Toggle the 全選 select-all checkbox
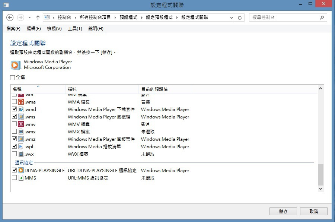Image resolution: width=335 pixels, height=222 pixels. click(12, 77)
